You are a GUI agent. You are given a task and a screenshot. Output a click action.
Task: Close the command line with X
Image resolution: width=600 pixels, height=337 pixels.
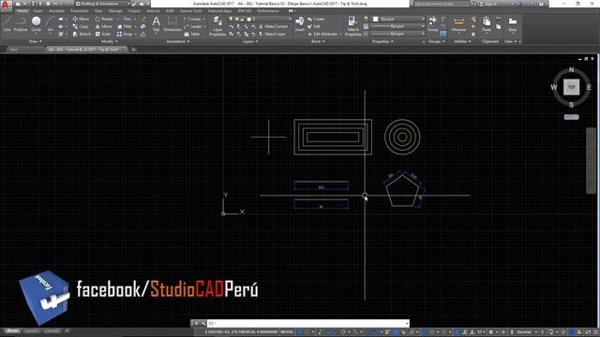(196, 324)
